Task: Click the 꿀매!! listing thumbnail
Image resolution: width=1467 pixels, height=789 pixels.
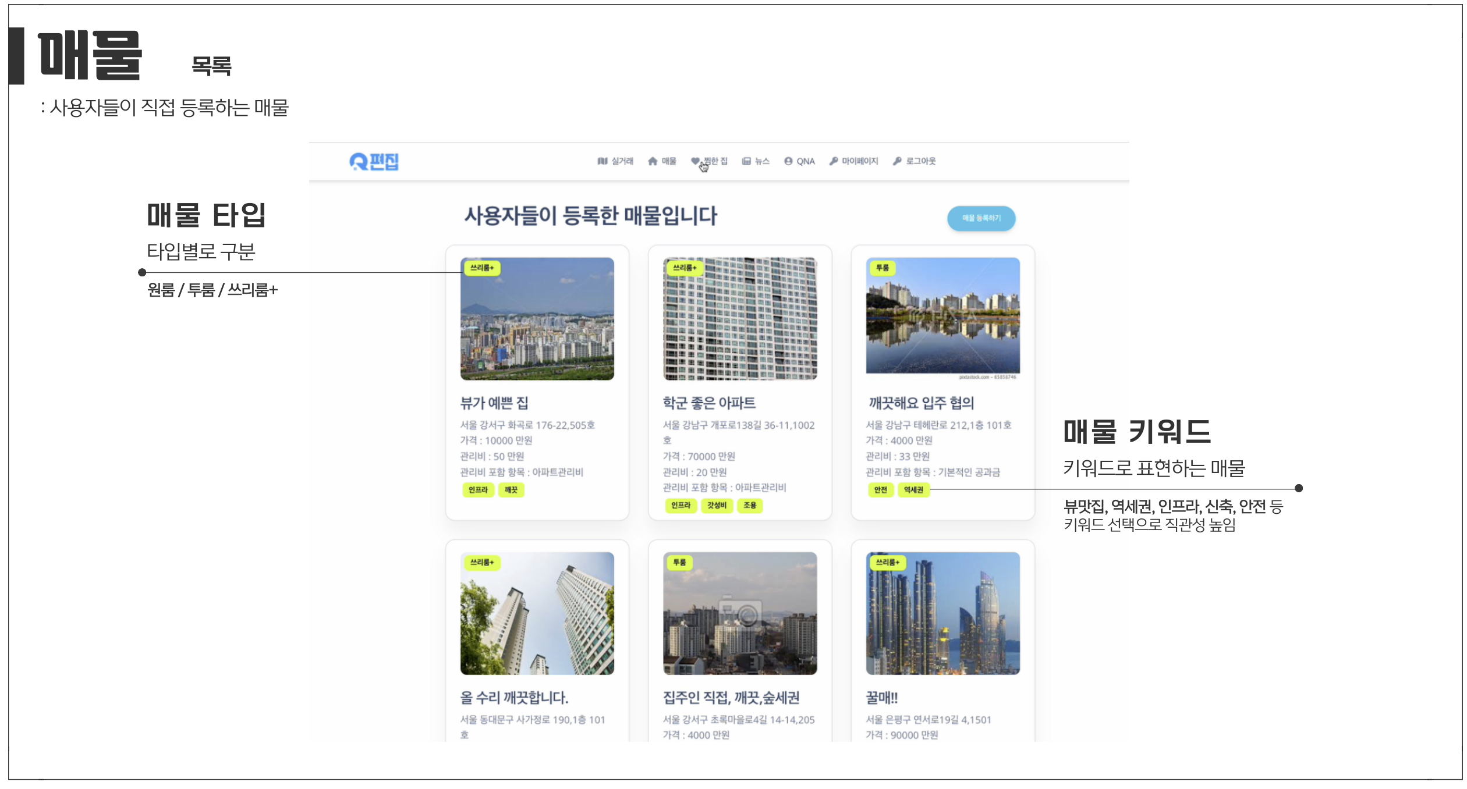Action: [x=943, y=613]
